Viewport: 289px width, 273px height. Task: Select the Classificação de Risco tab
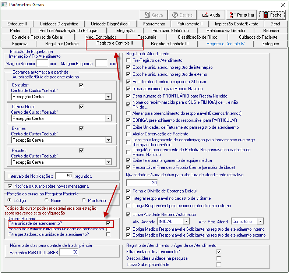coord(197,37)
